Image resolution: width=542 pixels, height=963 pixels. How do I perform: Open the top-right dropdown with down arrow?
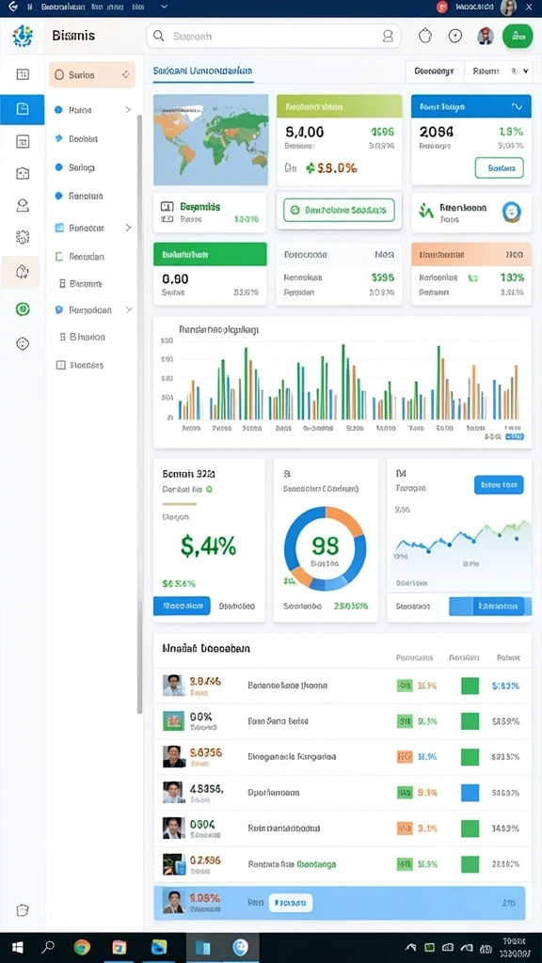(x=499, y=71)
